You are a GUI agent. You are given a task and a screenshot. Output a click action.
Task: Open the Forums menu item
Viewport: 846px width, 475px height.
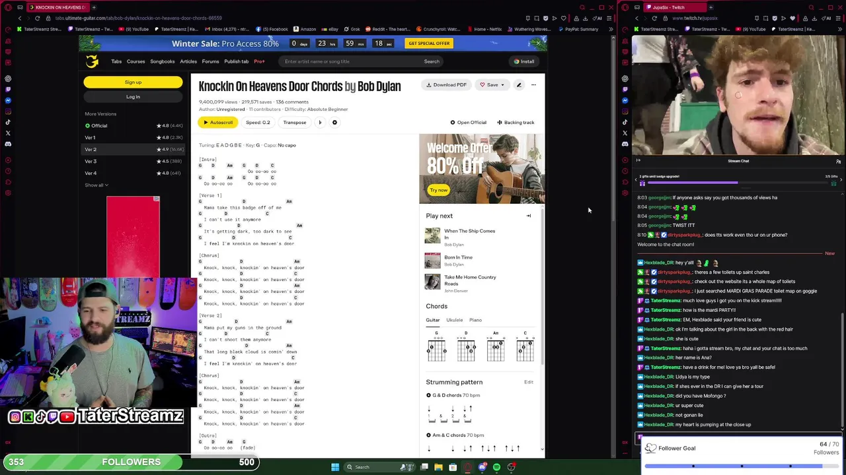point(210,61)
